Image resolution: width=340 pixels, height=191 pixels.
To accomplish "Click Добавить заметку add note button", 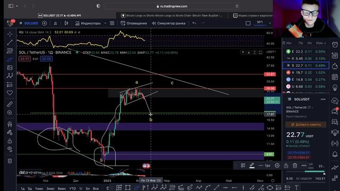I will point(306,125).
